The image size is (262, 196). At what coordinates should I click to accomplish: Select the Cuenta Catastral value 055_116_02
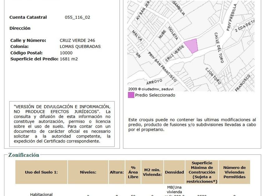point(77,17)
